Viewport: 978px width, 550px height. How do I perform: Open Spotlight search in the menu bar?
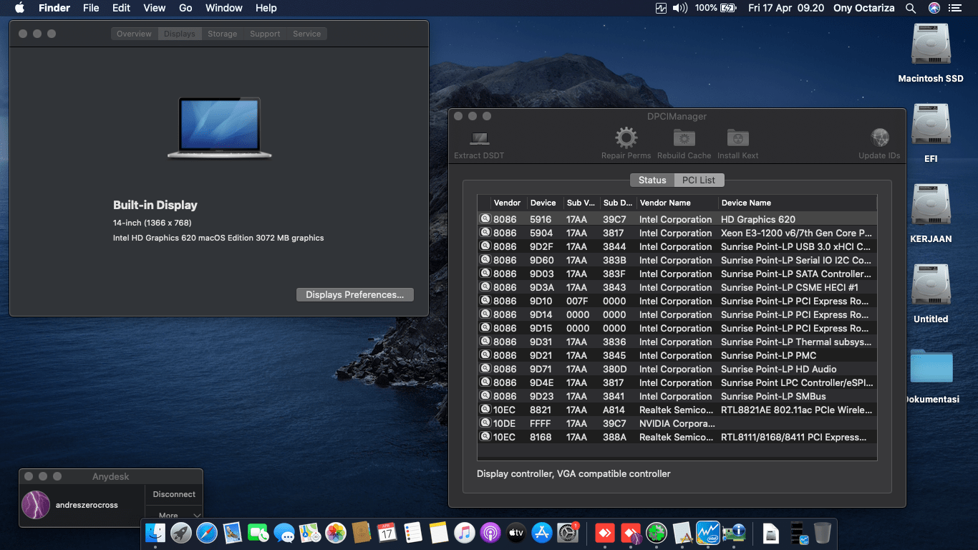pos(911,8)
